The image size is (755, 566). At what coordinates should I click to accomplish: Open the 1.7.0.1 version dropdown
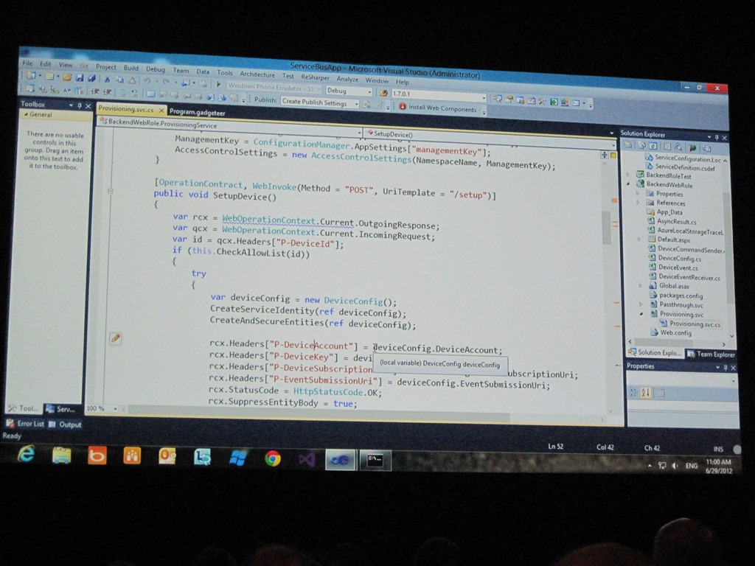coord(438,95)
